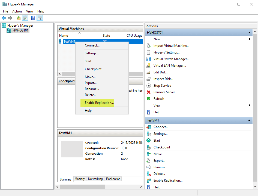Screen dimensions: 258x196
Task: Expand the View submenu arrow in Actions
Action: 250,105
